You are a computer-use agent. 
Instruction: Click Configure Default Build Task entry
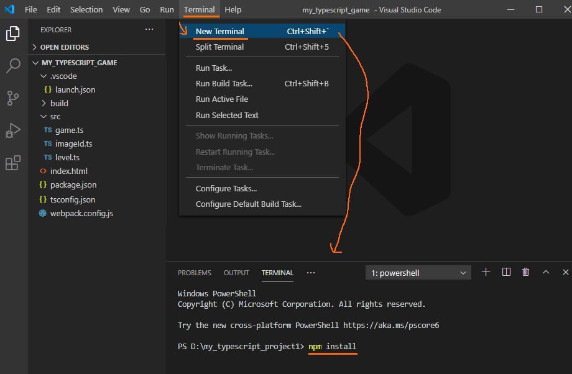click(x=248, y=204)
